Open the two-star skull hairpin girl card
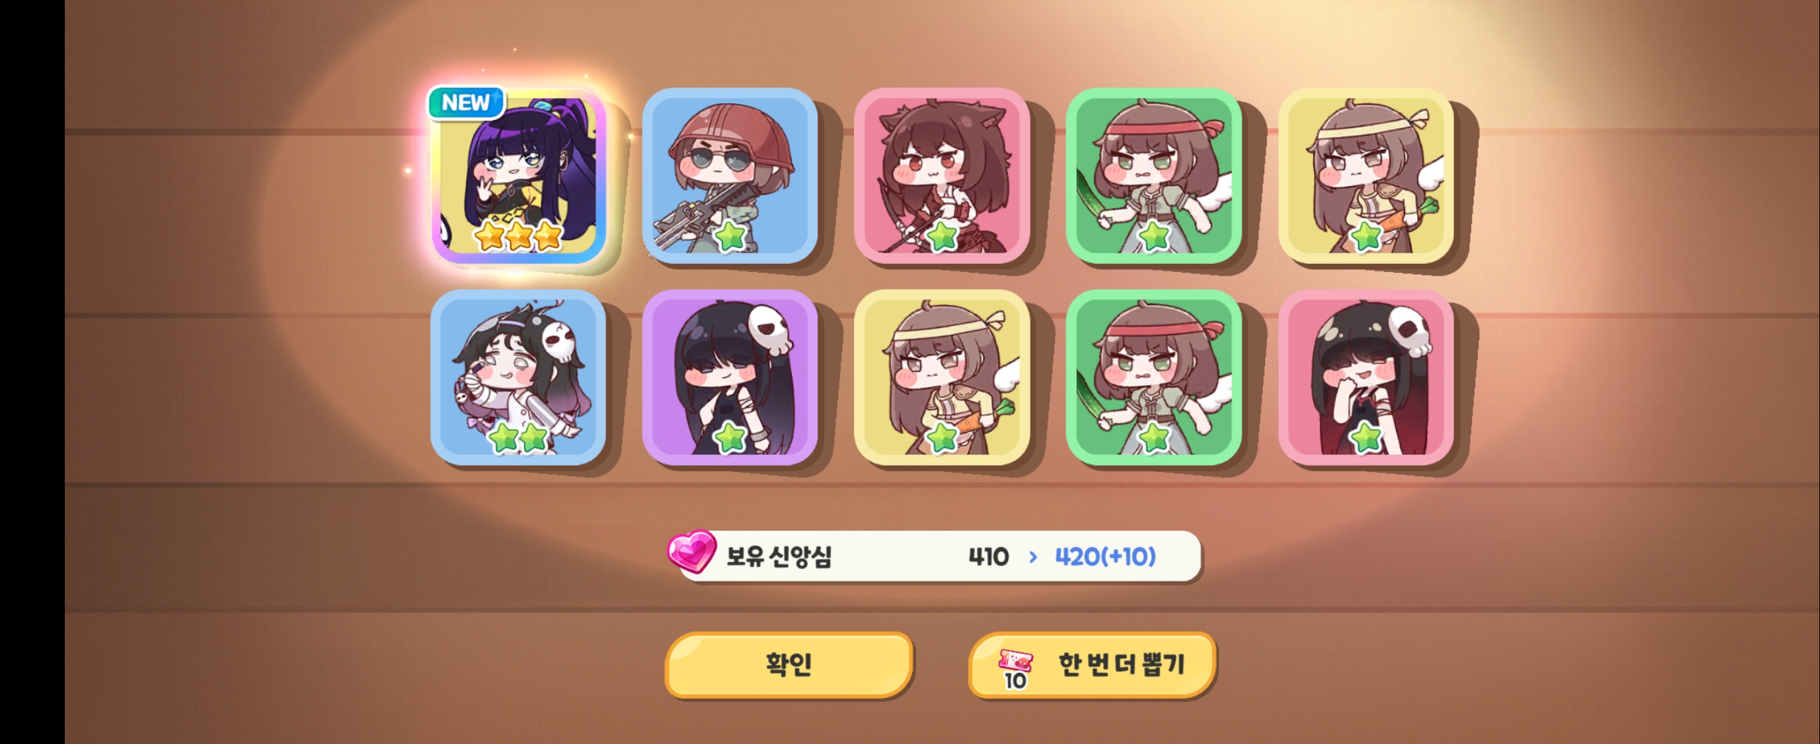Screen dimensions: 1820x744 [518, 377]
